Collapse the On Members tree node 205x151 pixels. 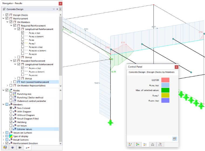(x=8, y=22)
